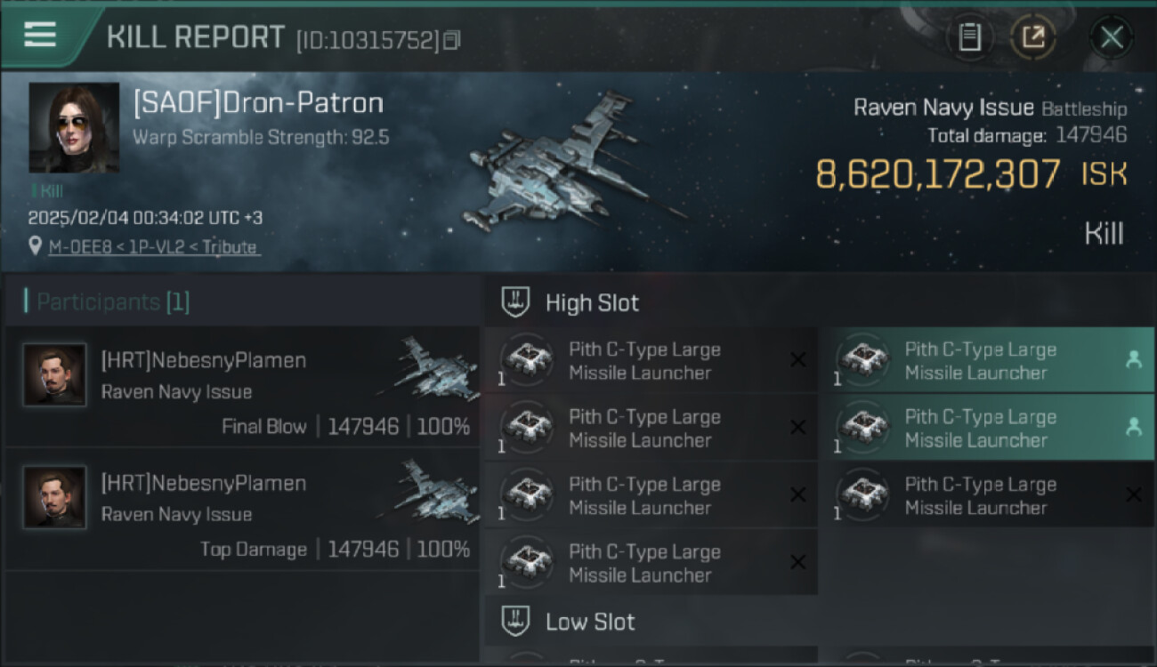Select the location pin icon
This screenshot has height=667, width=1157.
36,247
